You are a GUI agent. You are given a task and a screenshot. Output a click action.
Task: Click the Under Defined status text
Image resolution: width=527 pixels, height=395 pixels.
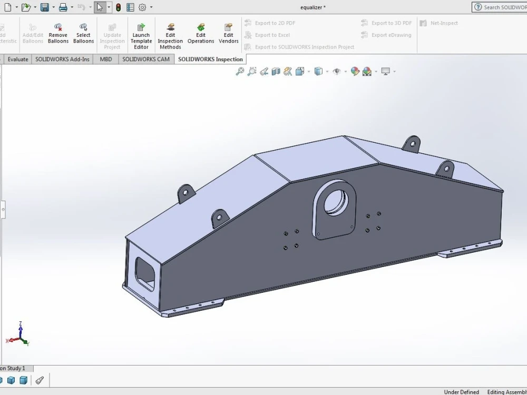pos(461,392)
